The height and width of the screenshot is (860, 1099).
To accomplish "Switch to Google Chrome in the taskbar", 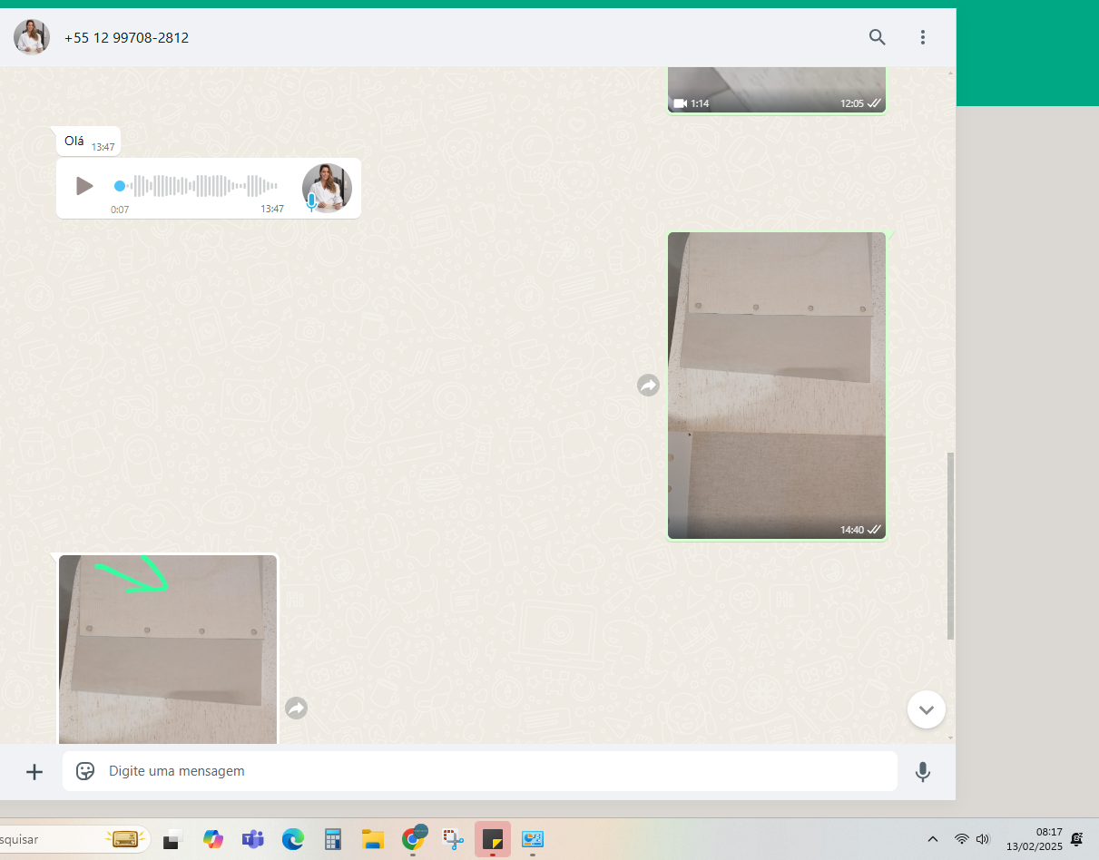I will tap(413, 839).
